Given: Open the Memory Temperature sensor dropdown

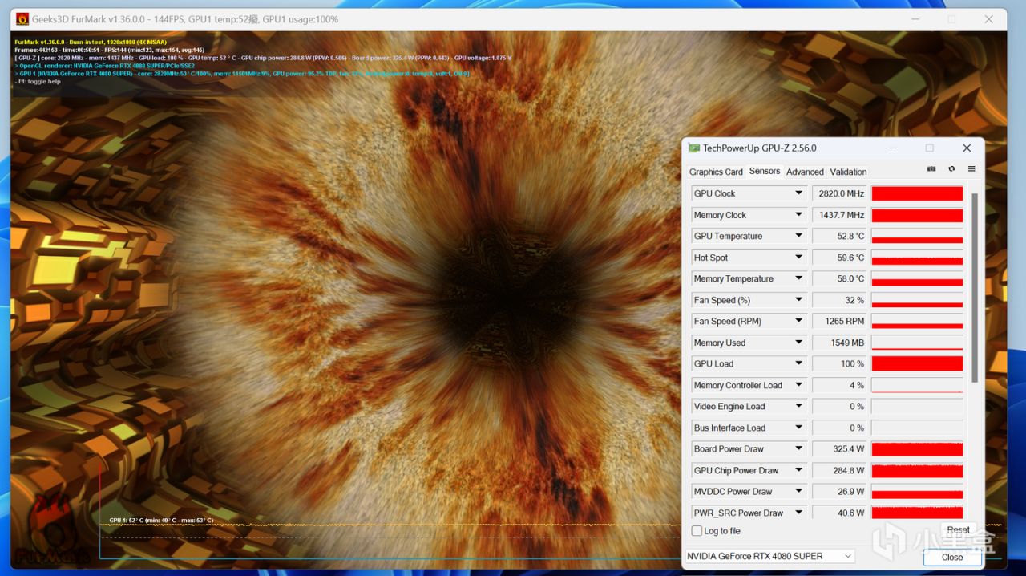Looking at the screenshot, I should pyautogui.click(x=798, y=278).
